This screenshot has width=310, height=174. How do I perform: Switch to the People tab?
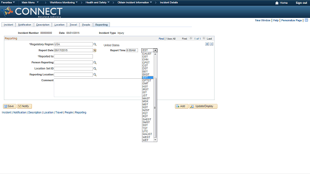click(x=86, y=25)
